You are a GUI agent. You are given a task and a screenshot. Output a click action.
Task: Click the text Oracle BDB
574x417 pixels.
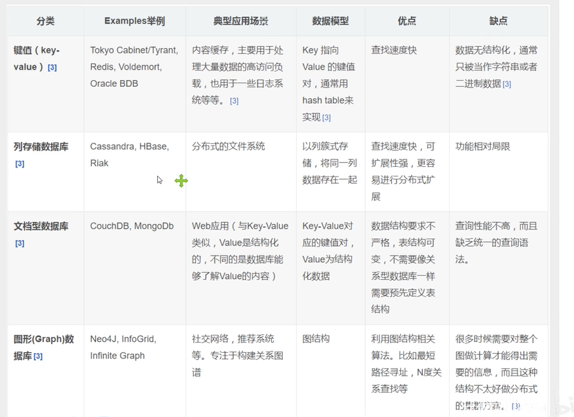[115, 84]
